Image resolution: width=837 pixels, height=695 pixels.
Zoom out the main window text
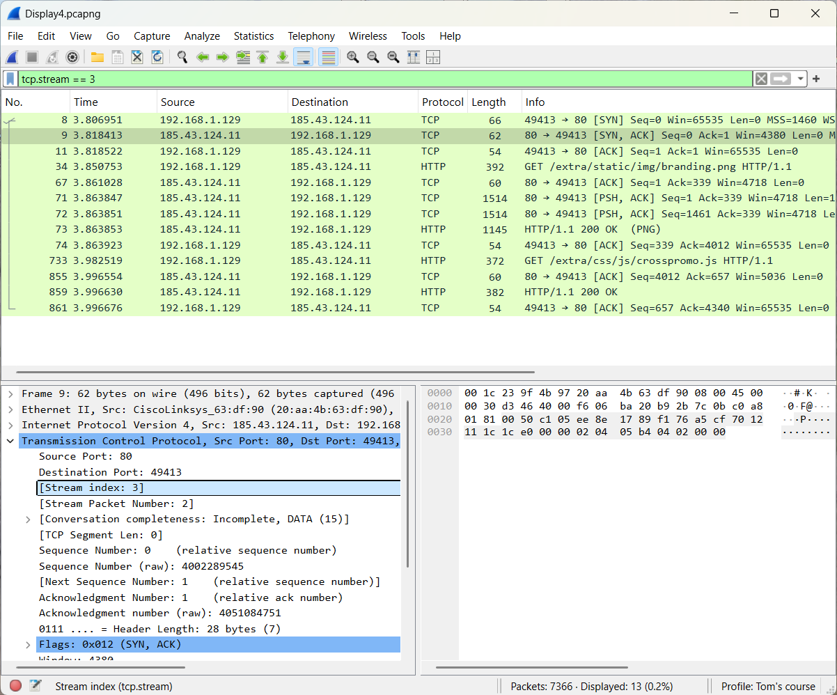[x=373, y=57]
